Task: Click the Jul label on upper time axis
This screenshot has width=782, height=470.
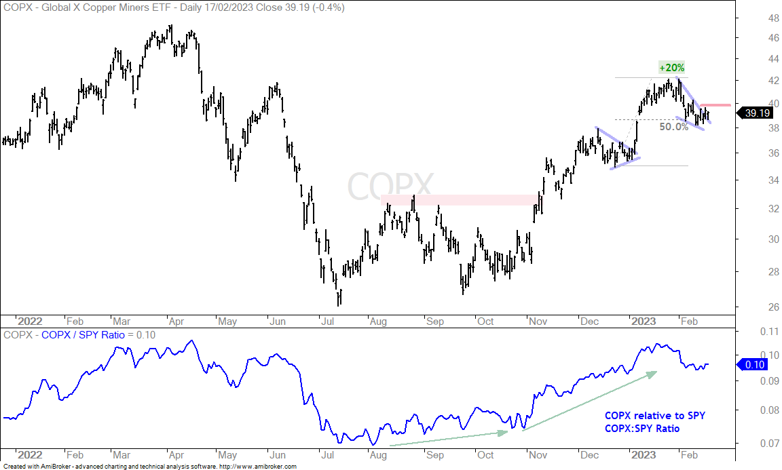Action: [x=328, y=321]
